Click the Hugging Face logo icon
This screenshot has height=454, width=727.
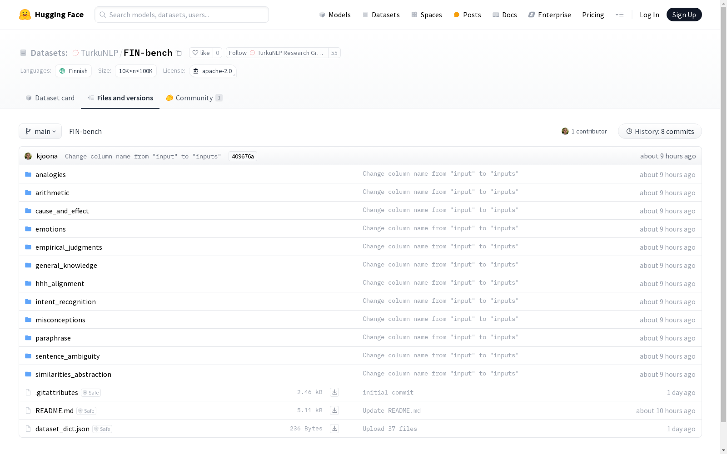tap(25, 15)
